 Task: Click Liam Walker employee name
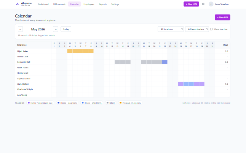23,84
